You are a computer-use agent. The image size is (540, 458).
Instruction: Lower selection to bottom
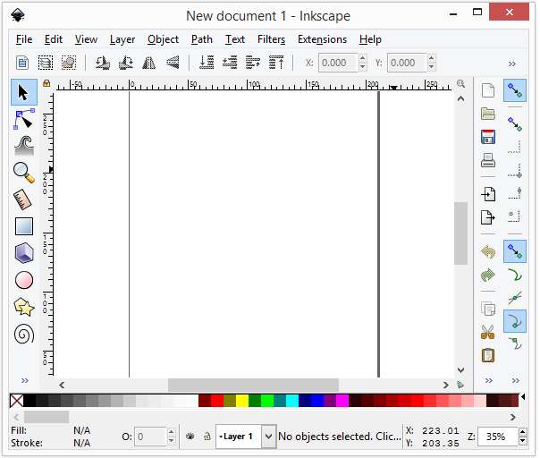(207, 63)
